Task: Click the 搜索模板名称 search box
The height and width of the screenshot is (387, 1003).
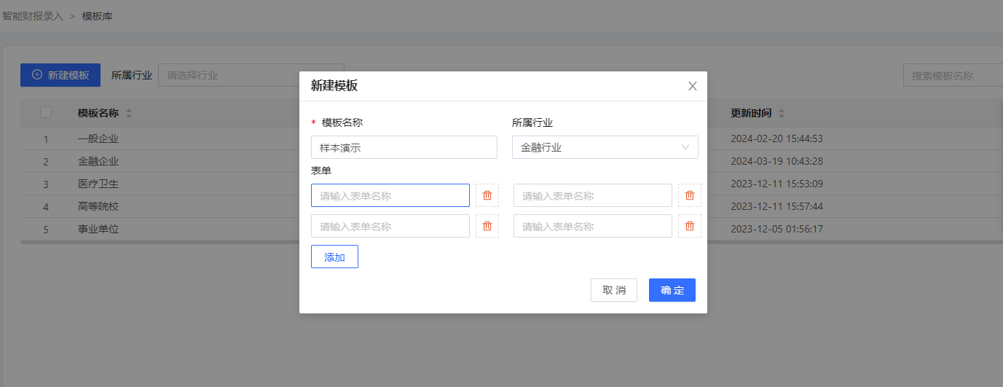Action: [951, 75]
